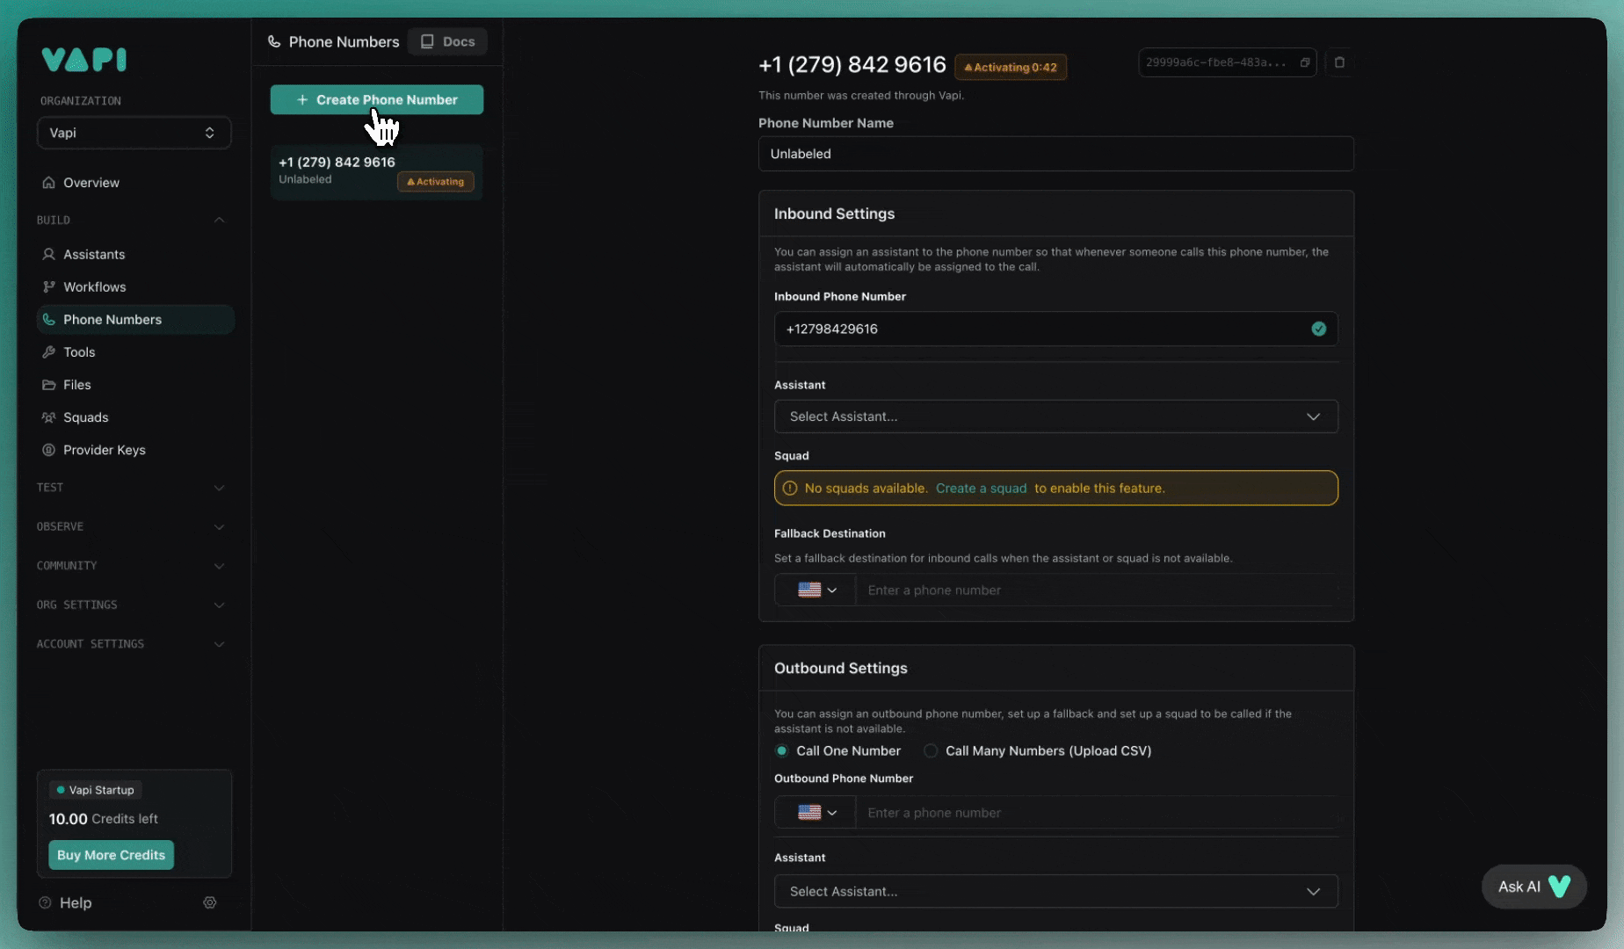
Task: Go to Assistants in the sidebar
Action: tap(93, 255)
